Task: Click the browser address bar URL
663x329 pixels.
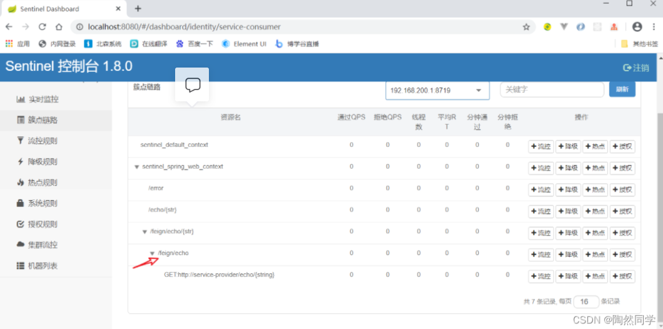Action: [185, 27]
